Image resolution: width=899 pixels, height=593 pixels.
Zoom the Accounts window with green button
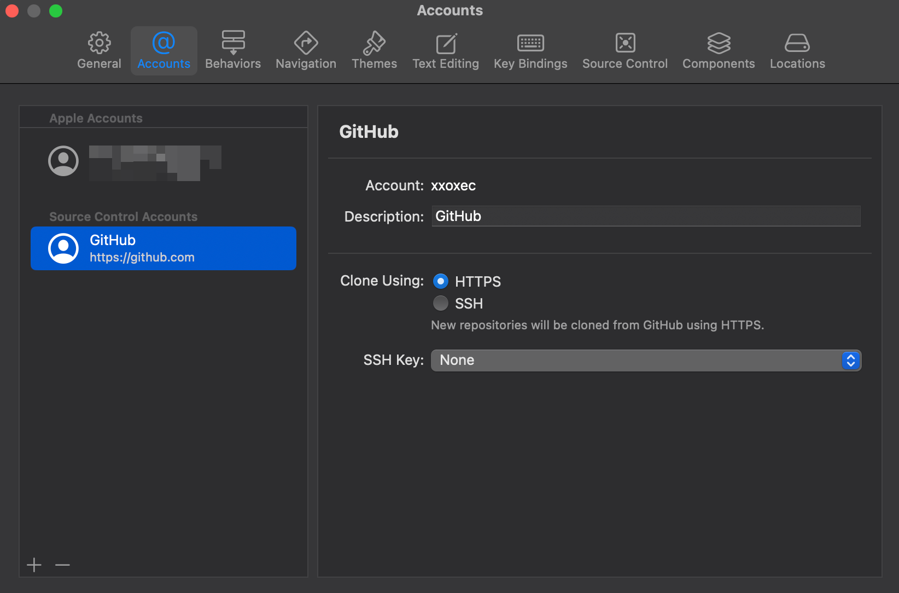click(x=56, y=10)
